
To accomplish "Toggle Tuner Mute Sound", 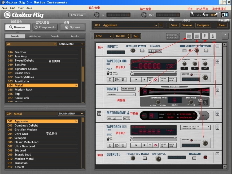I will point(128,89).
